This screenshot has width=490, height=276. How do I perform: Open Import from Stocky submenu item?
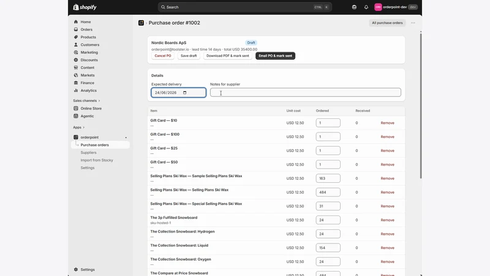click(x=97, y=160)
